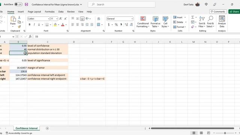
Task: Open Format cells menu
Action: [179, 27]
